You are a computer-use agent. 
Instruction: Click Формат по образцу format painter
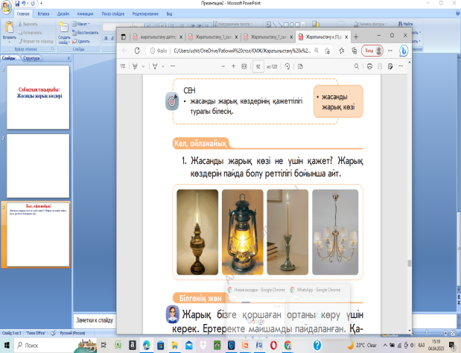tap(36, 41)
